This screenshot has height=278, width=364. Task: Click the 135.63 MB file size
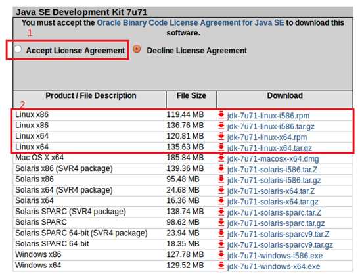(185, 147)
